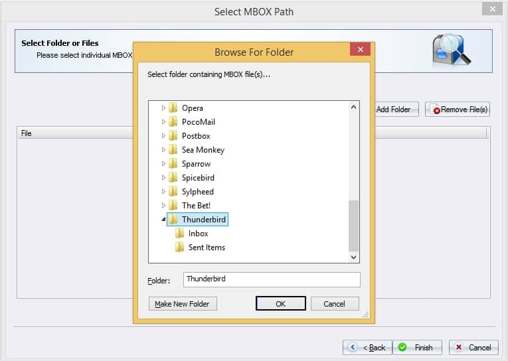The height and width of the screenshot is (361, 508).
Task: Select the Sylpheed folder name
Action: (198, 192)
